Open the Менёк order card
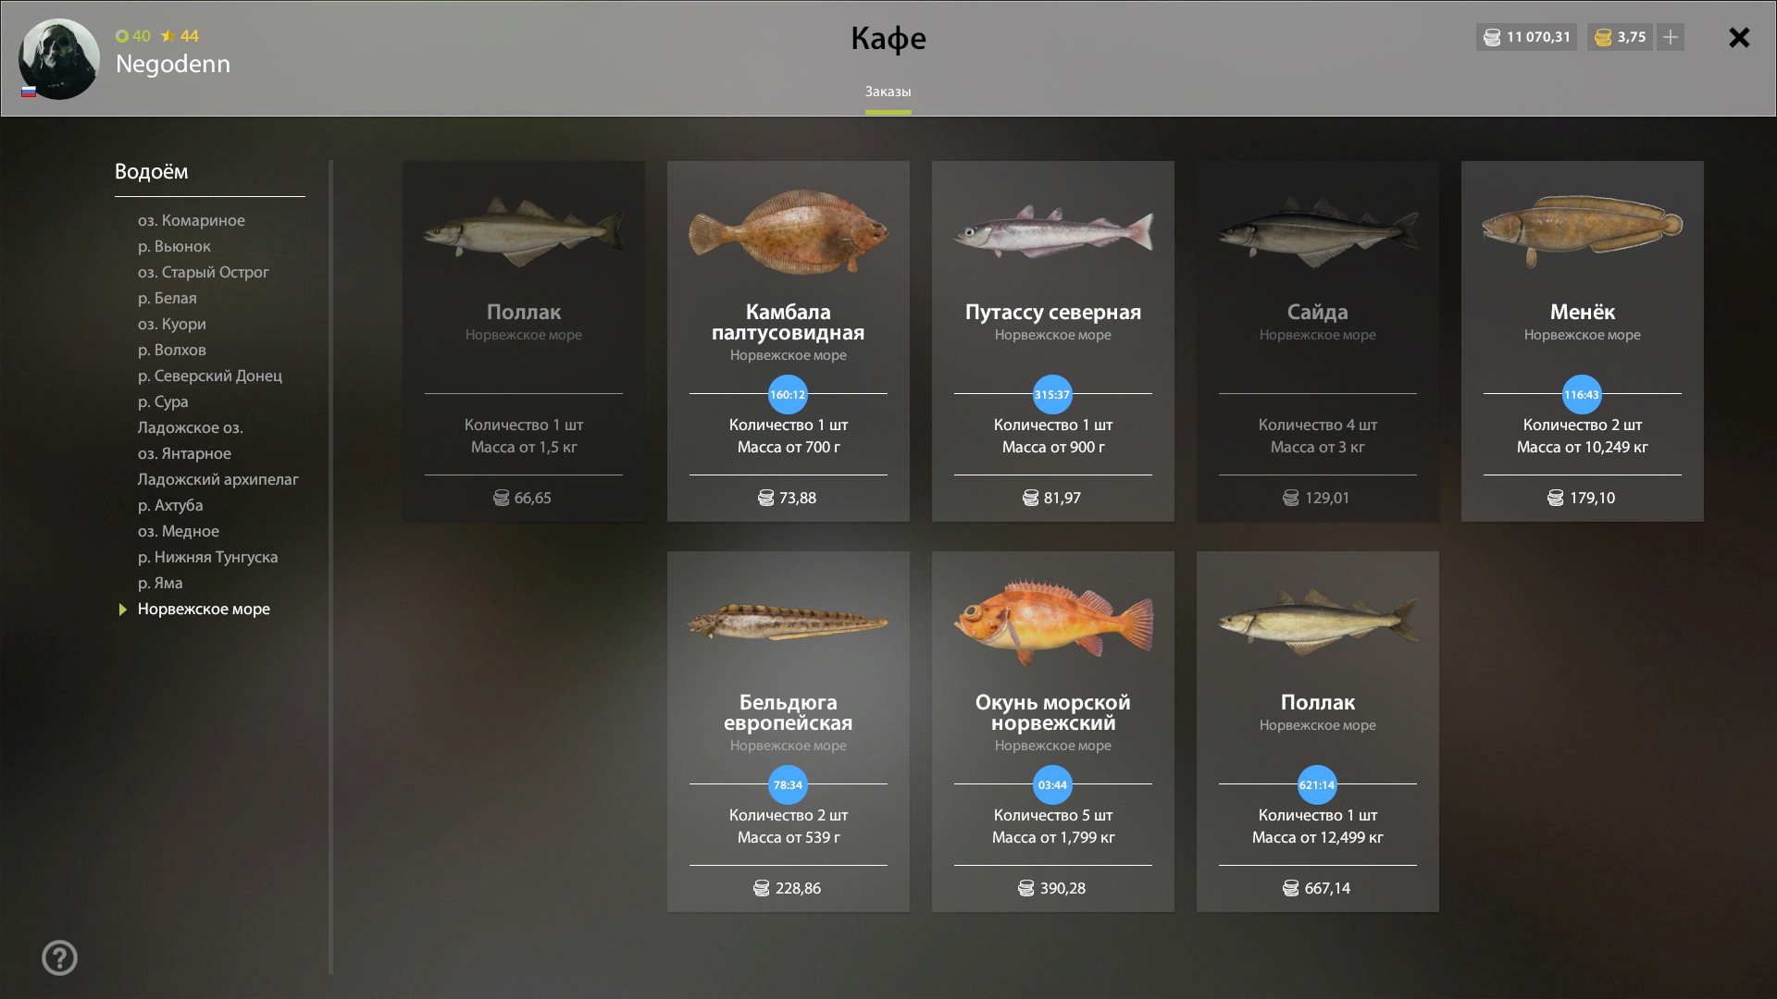The image size is (1777, 999). tap(1582, 341)
